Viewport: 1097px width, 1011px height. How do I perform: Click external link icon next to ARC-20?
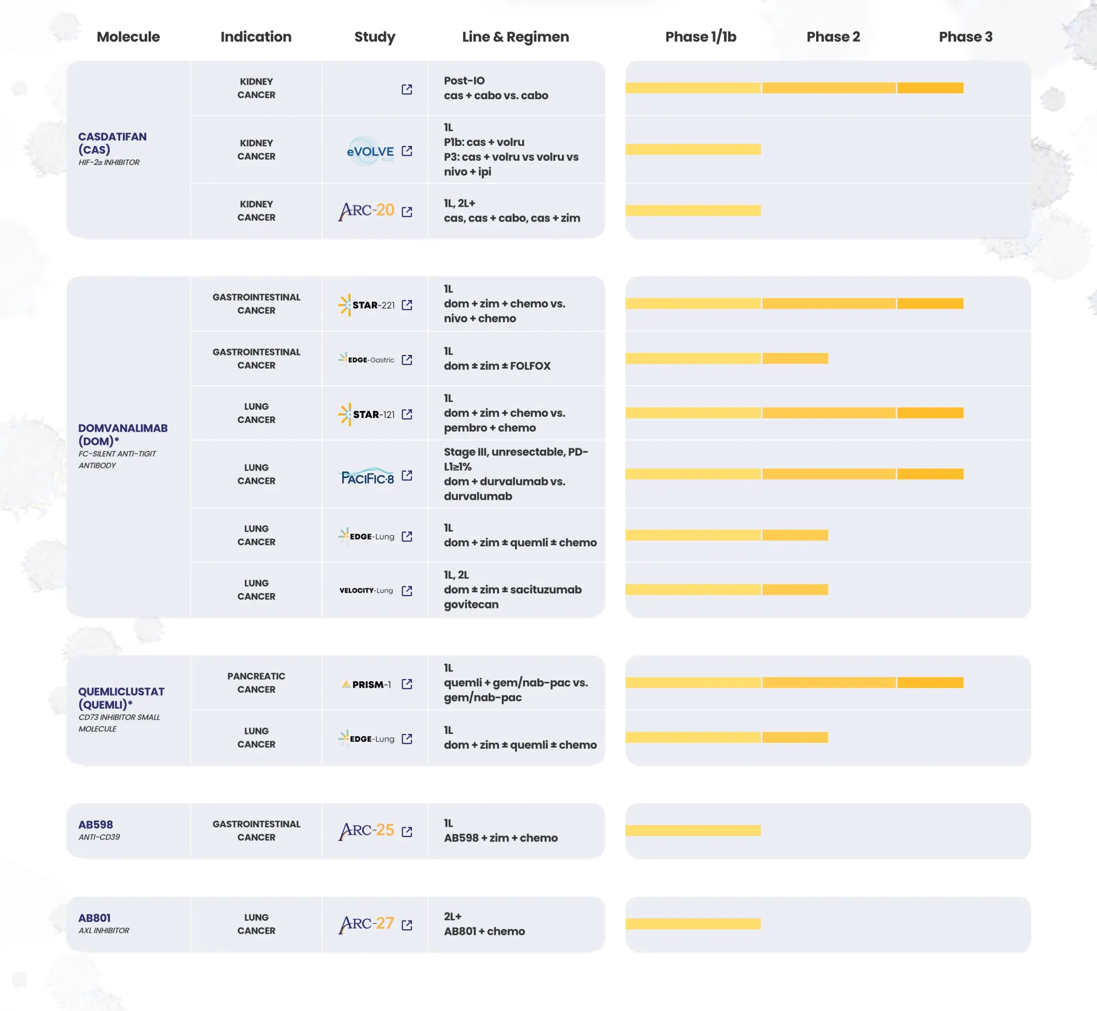coord(407,212)
